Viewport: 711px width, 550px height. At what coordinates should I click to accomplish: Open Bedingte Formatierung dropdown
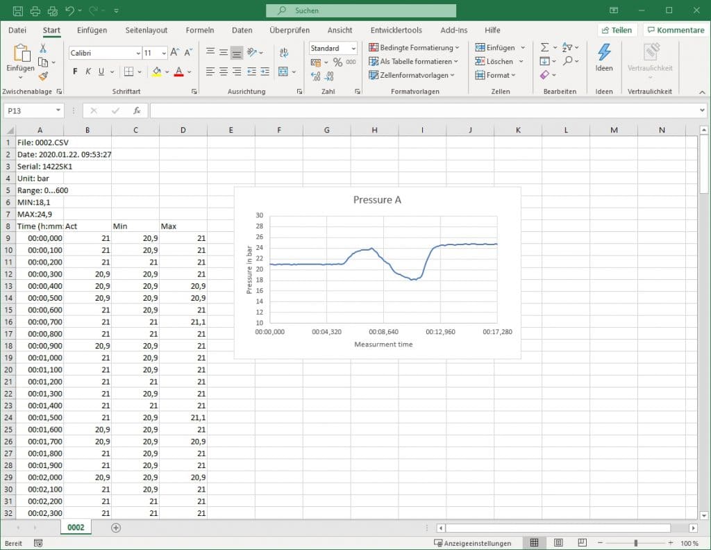414,48
